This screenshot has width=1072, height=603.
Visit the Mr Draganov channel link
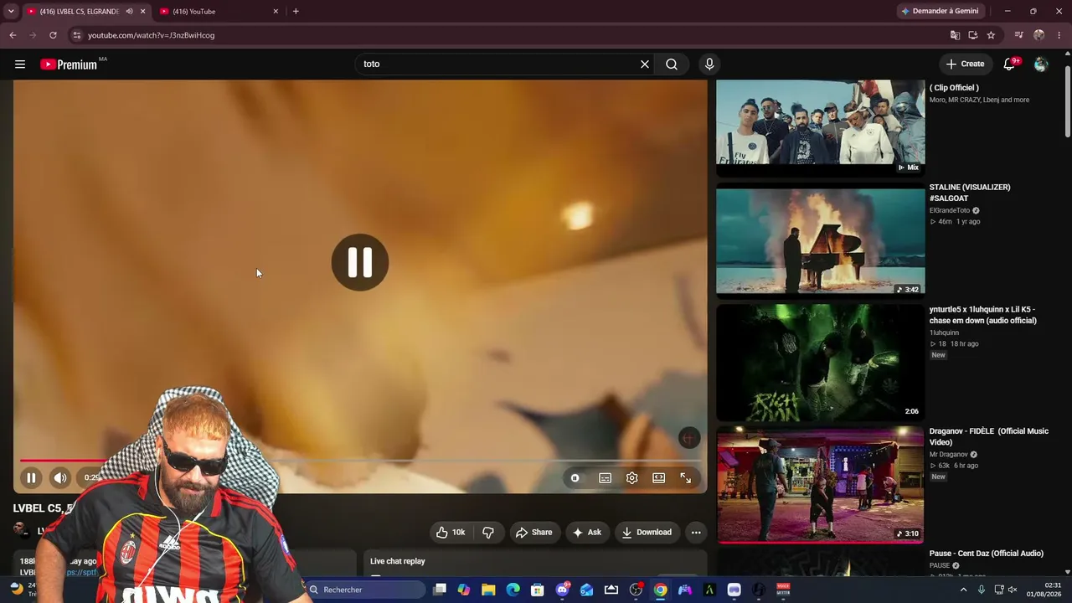pos(948,455)
